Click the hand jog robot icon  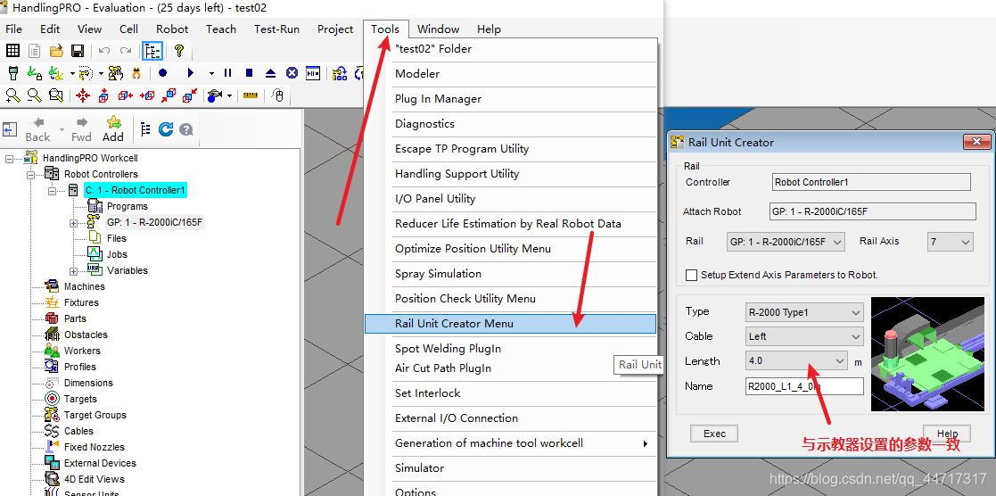pos(115,73)
